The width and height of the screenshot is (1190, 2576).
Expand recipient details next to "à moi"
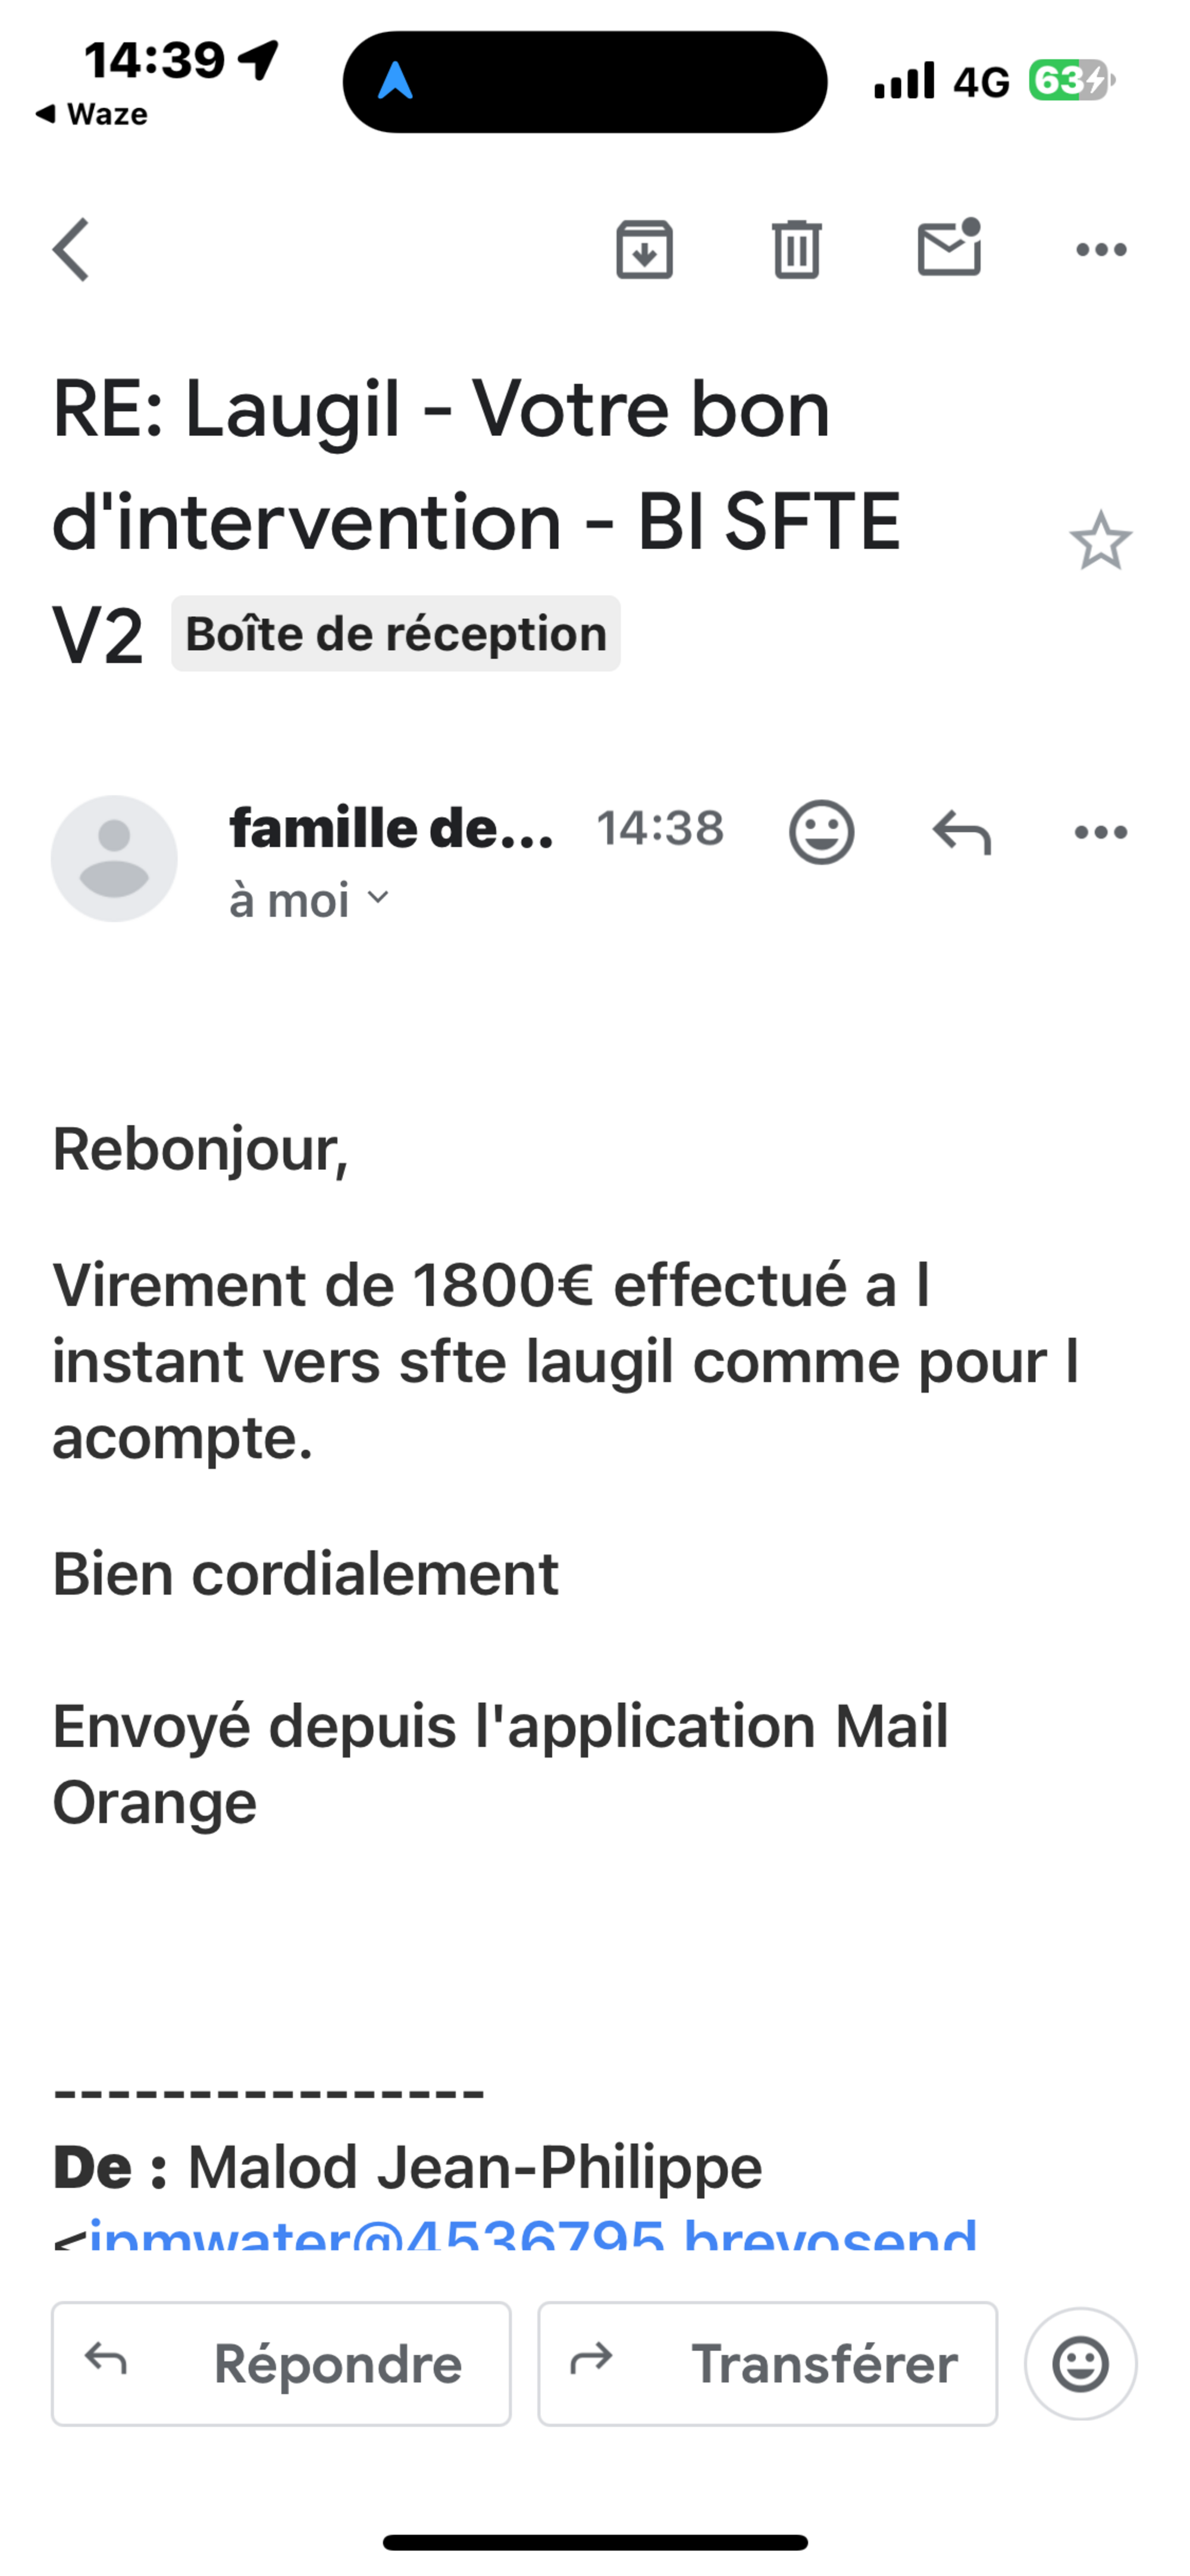point(378,897)
